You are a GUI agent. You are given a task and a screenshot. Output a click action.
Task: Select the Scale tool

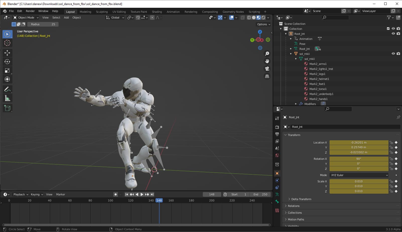coord(7,70)
